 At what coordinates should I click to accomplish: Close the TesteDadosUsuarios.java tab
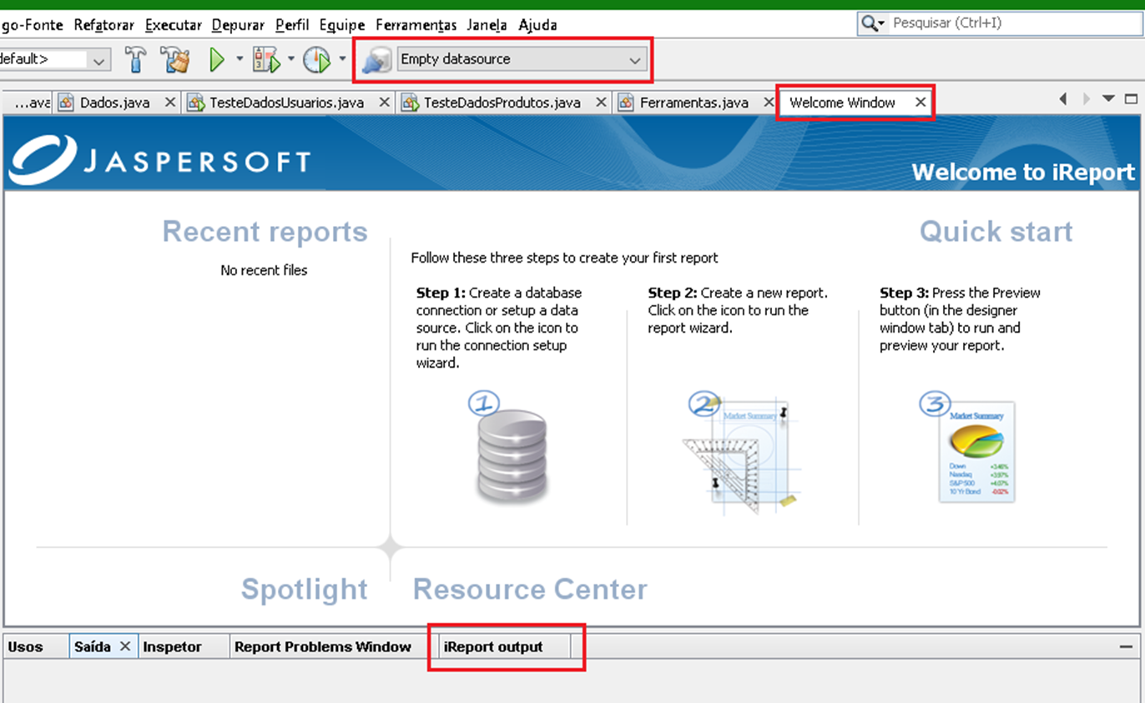coord(385,102)
